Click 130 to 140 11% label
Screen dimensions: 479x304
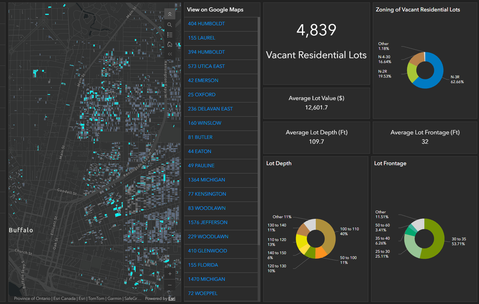pyautogui.click(x=277, y=227)
